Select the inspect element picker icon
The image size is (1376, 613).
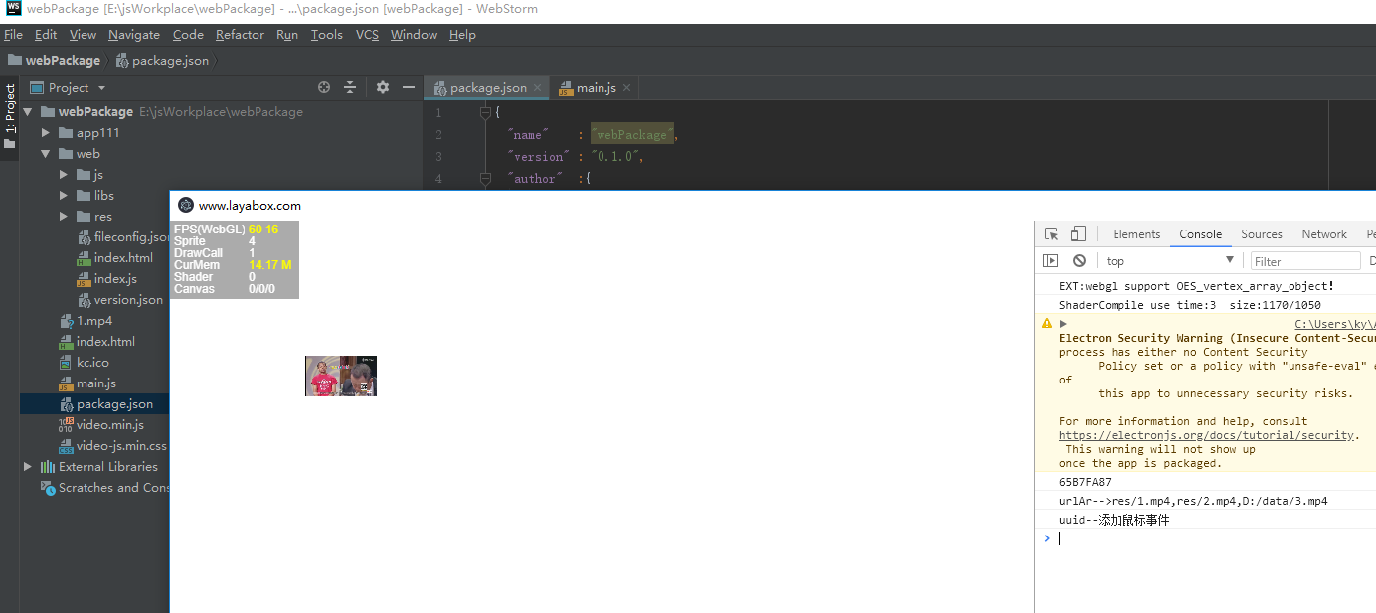click(x=1051, y=234)
